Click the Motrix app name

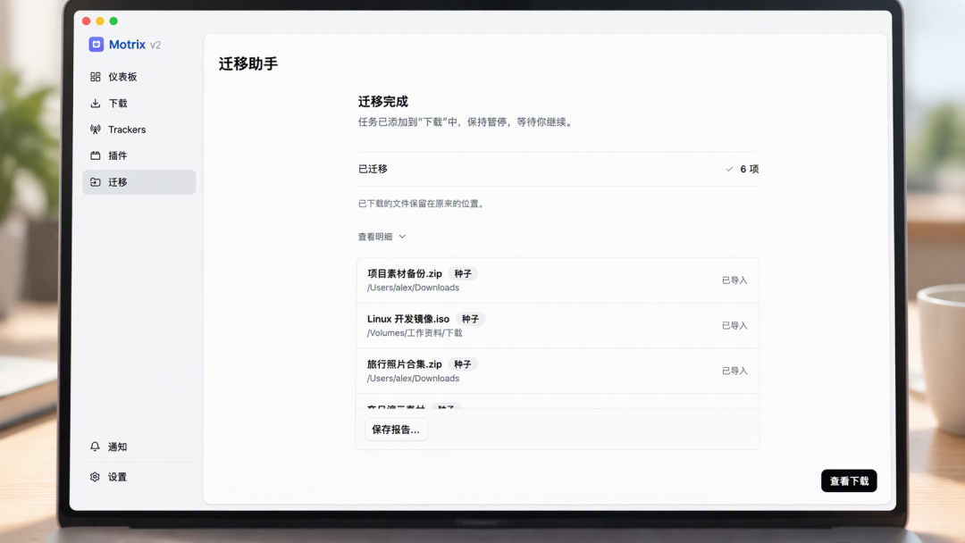[x=127, y=45]
